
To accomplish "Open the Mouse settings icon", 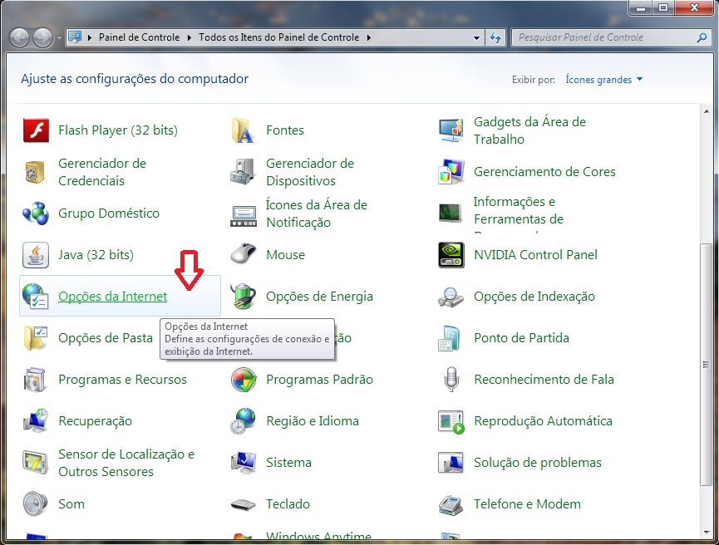I will [243, 255].
